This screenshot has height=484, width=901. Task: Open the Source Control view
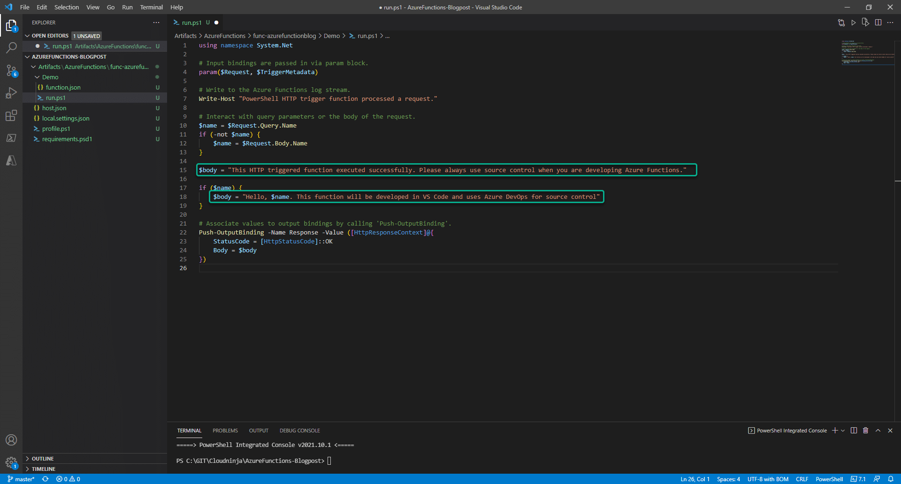(x=11, y=70)
